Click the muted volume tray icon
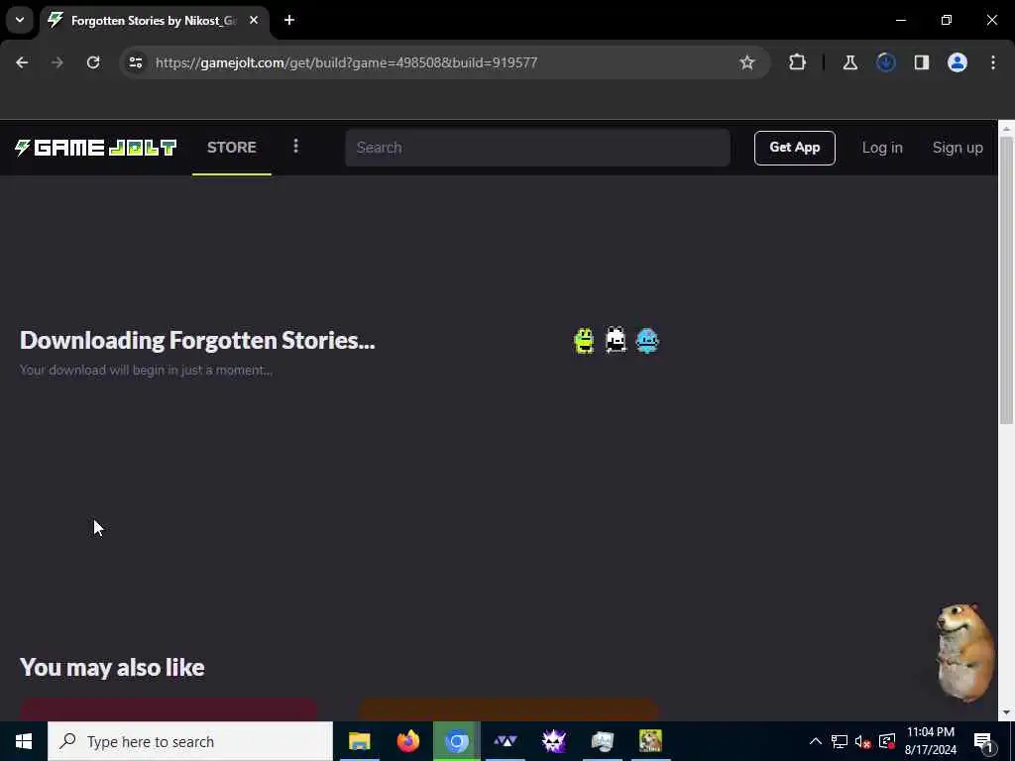1015x761 pixels. [863, 741]
